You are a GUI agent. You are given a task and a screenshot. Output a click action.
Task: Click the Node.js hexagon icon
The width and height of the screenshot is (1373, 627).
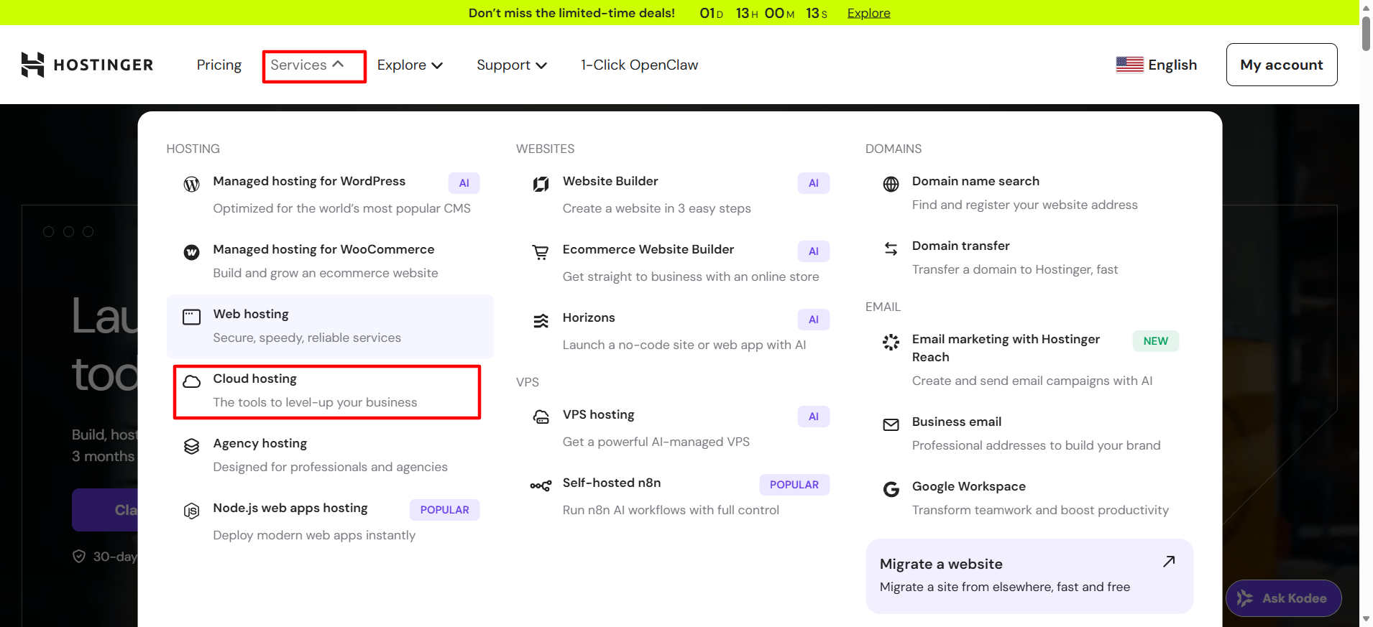tap(191, 511)
